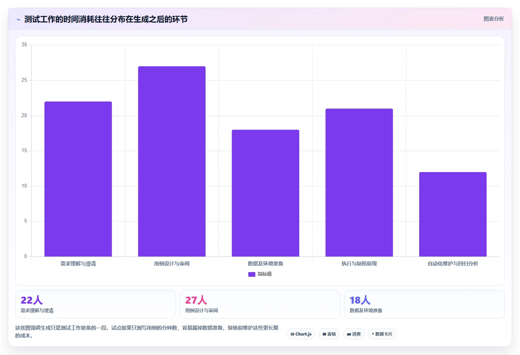Viewport: 520px width, 355px height.
Task: Open the 18人 data card
Action: point(424,304)
